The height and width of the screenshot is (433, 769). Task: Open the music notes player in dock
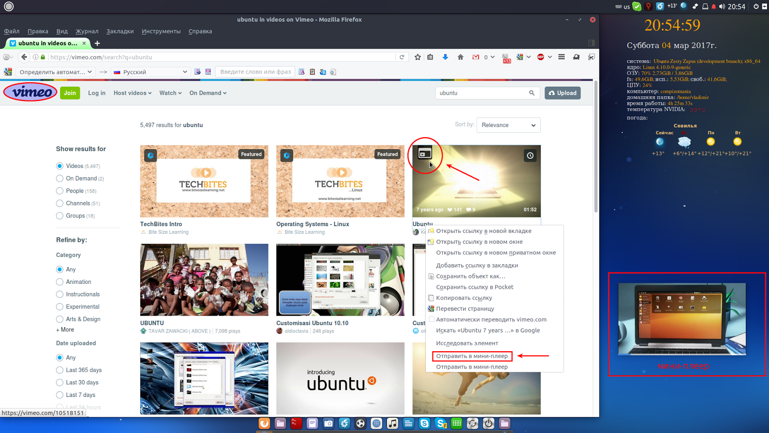point(392,423)
